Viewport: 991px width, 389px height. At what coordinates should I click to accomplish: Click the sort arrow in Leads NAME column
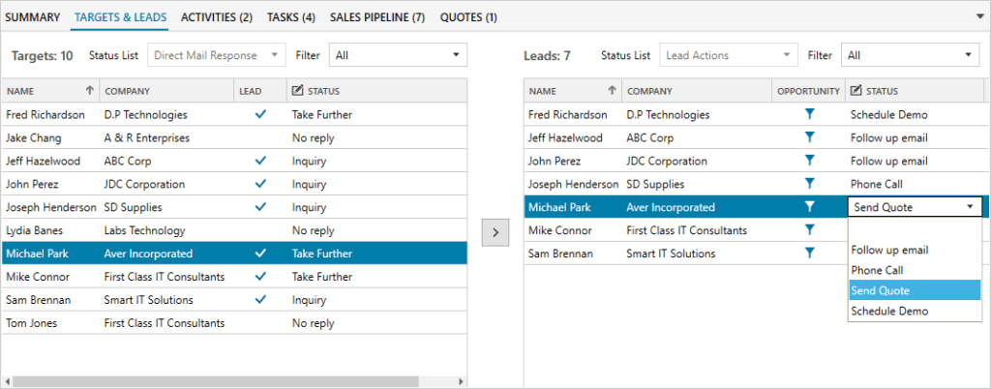click(612, 91)
